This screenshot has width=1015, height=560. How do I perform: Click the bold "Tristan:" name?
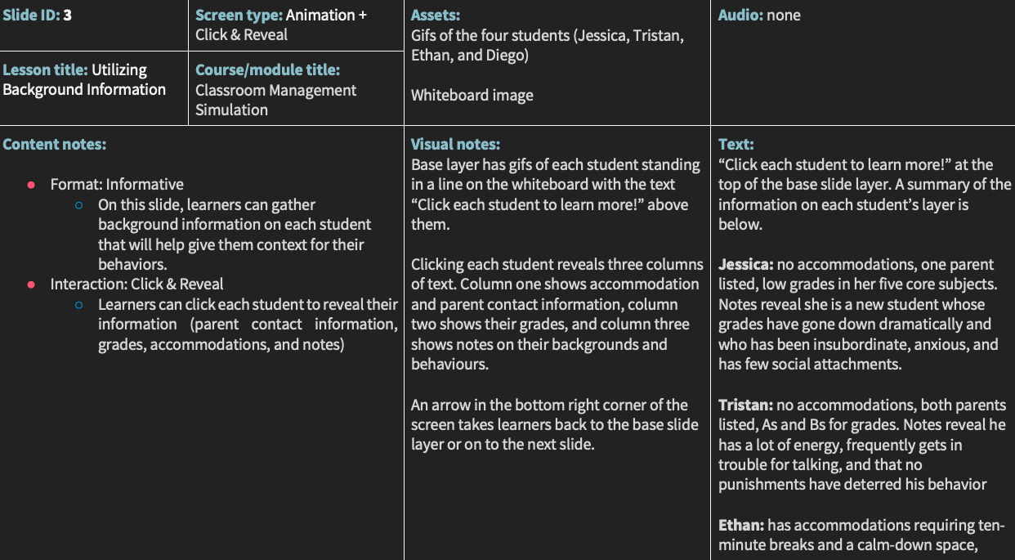pyautogui.click(x=745, y=405)
